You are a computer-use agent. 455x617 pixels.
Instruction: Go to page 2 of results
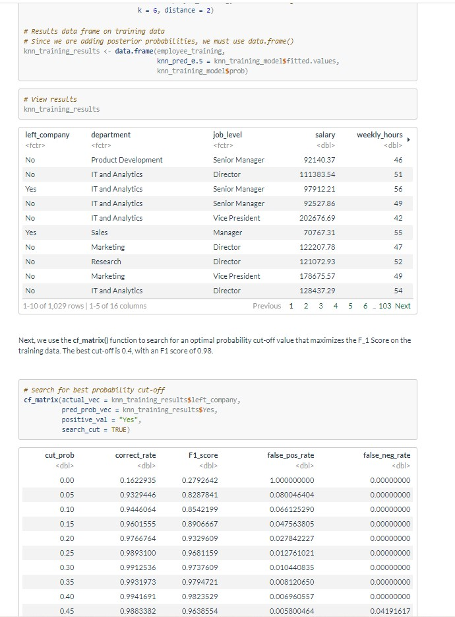click(x=306, y=306)
